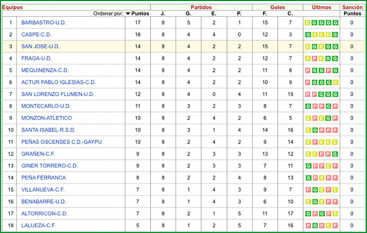Open the sort arrow beside Puntos
The height and width of the screenshot is (233, 367).
(128, 14)
